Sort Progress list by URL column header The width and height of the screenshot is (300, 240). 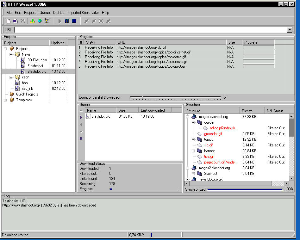171,42
